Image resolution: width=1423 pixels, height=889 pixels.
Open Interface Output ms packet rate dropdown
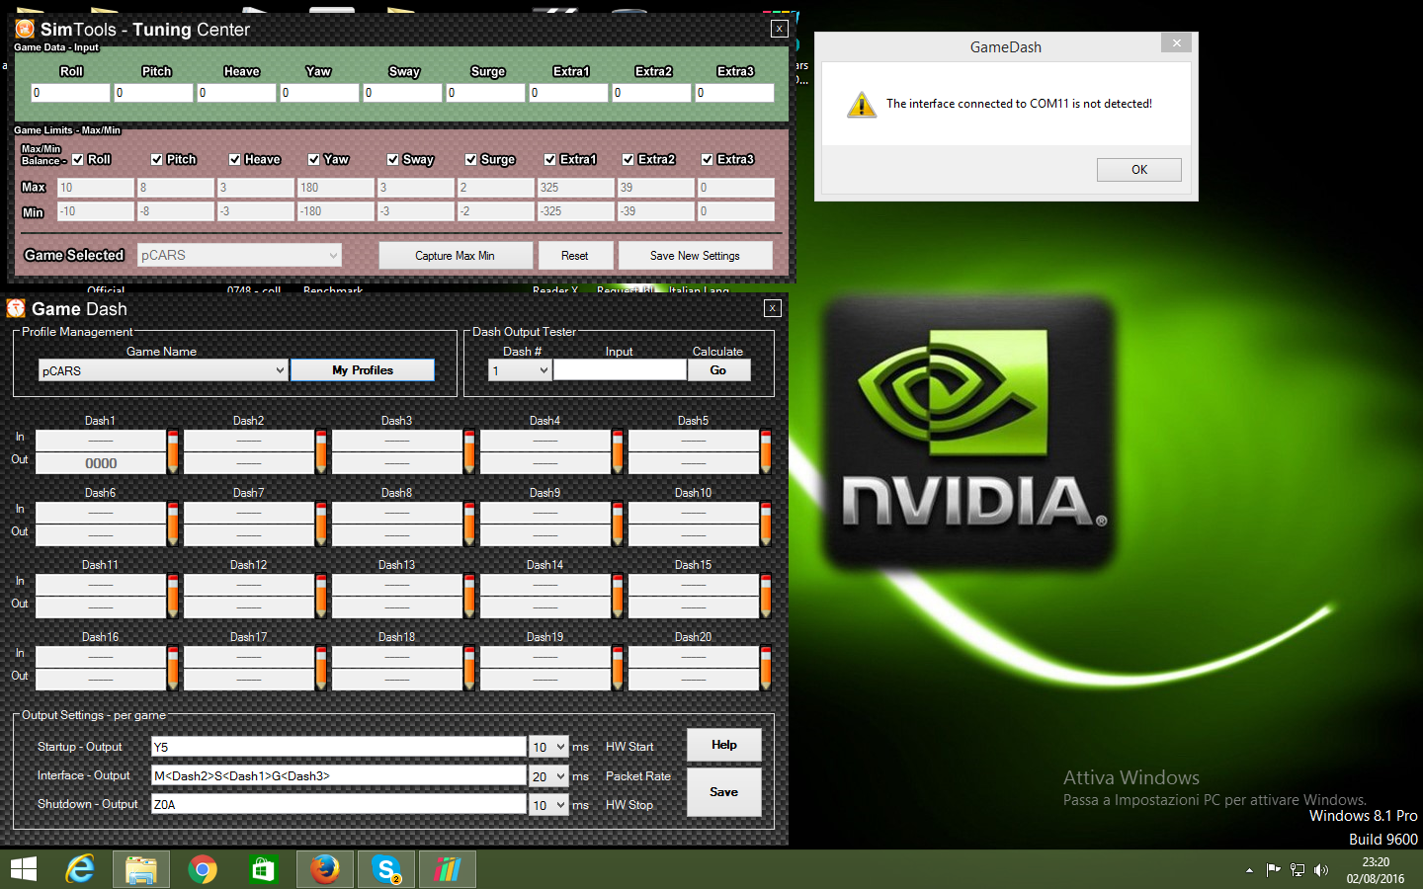point(549,776)
